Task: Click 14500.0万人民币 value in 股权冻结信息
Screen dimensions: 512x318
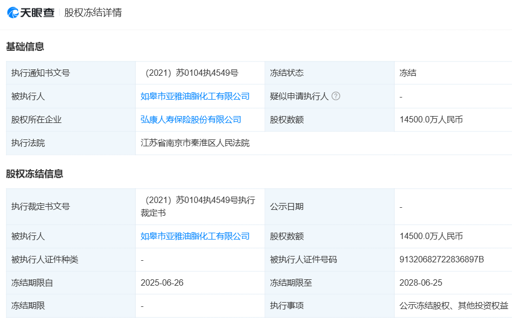Action: (431, 236)
